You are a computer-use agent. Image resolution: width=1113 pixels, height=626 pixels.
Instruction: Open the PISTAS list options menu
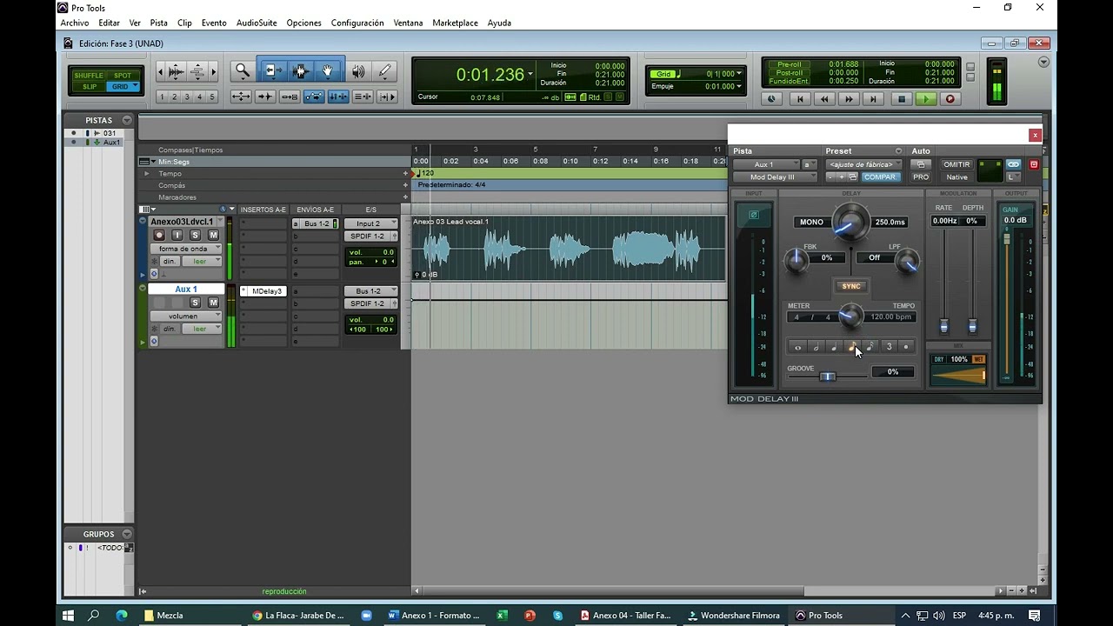point(127,120)
